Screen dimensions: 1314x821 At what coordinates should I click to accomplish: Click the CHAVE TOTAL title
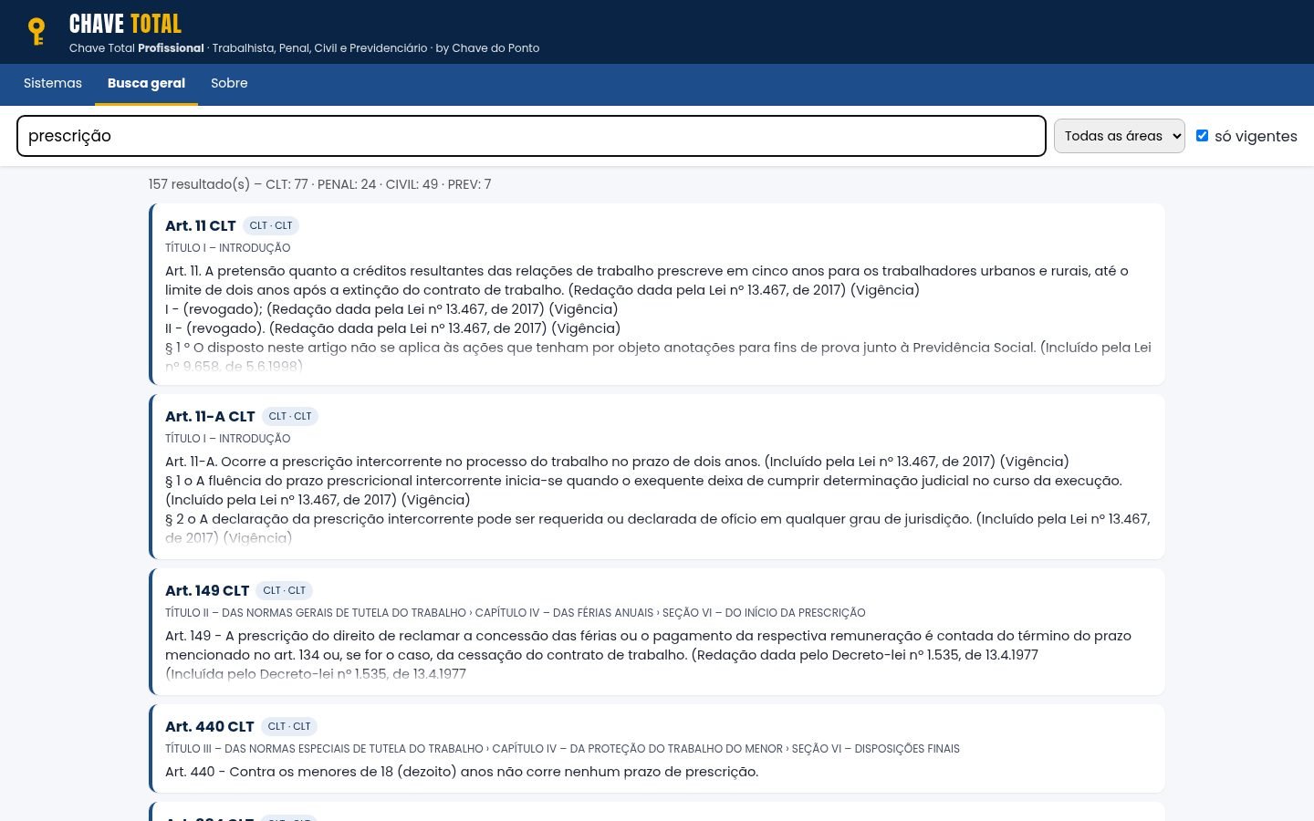point(125,24)
